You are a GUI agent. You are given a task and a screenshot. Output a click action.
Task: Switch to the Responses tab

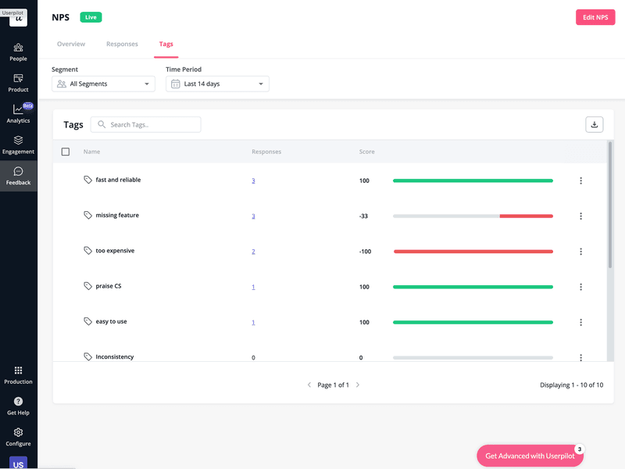(x=122, y=44)
